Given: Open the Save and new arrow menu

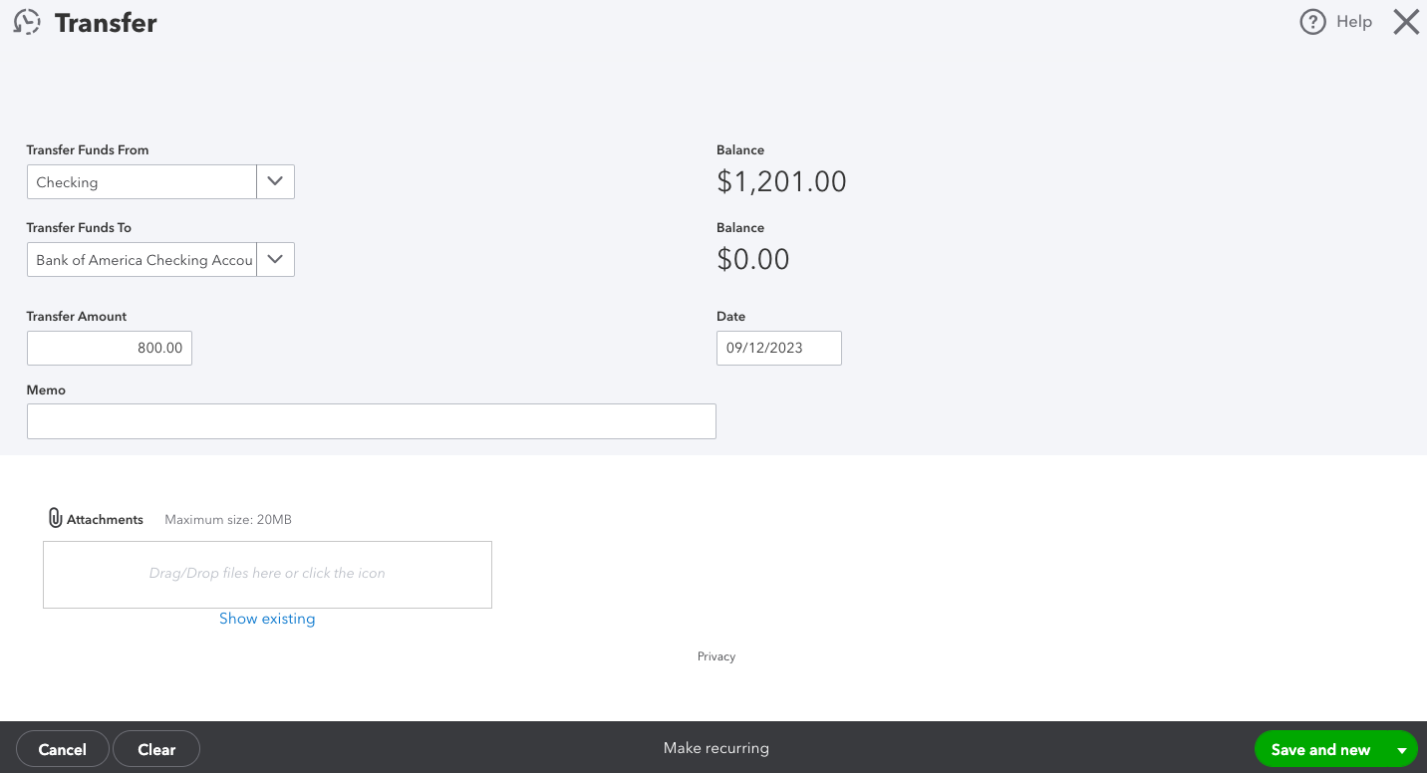Looking at the screenshot, I should pos(1402,750).
